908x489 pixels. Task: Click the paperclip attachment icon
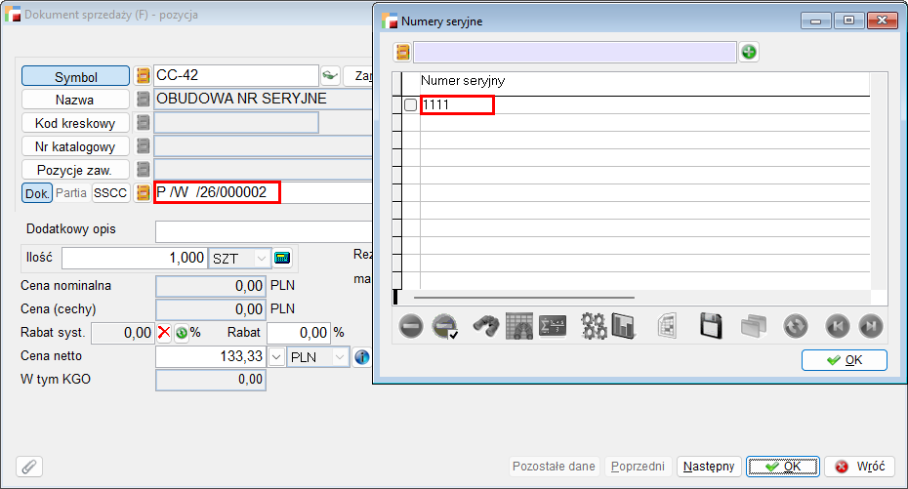30,467
